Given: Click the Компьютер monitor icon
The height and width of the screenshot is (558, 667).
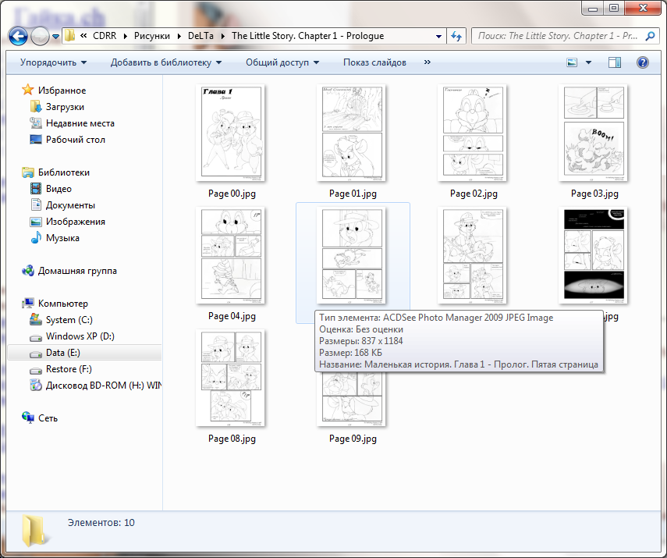Looking at the screenshot, I should tap(27, 303).
